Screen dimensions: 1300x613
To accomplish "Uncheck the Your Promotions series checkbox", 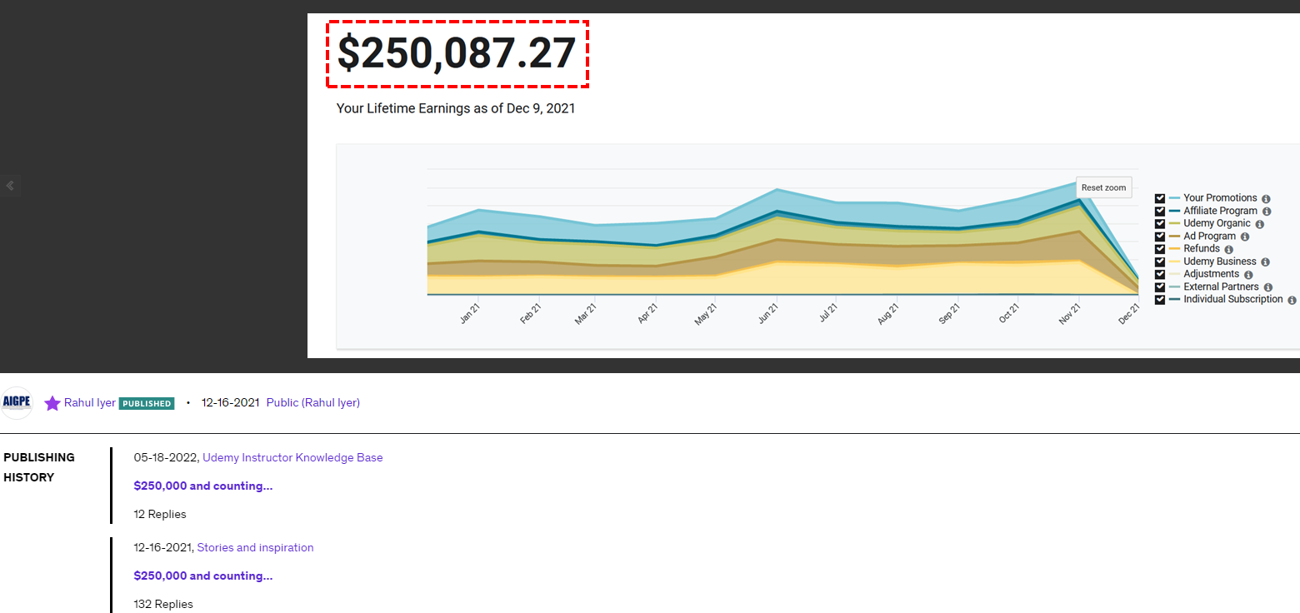I will (x=1160, y=198).
